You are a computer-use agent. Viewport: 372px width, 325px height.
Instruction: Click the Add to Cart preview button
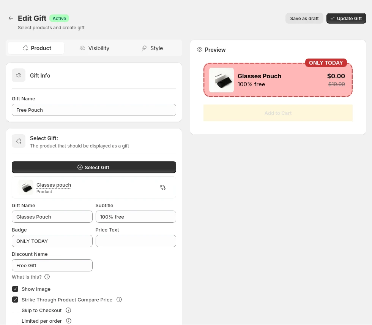coord(278,113)
